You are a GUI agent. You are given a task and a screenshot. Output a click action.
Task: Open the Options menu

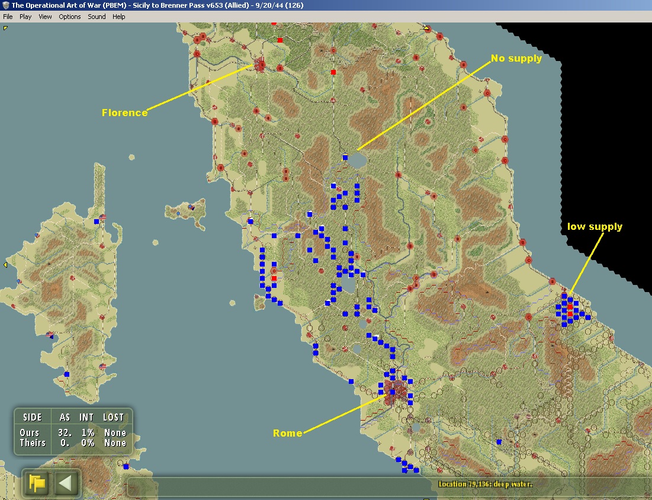[69, 17]
